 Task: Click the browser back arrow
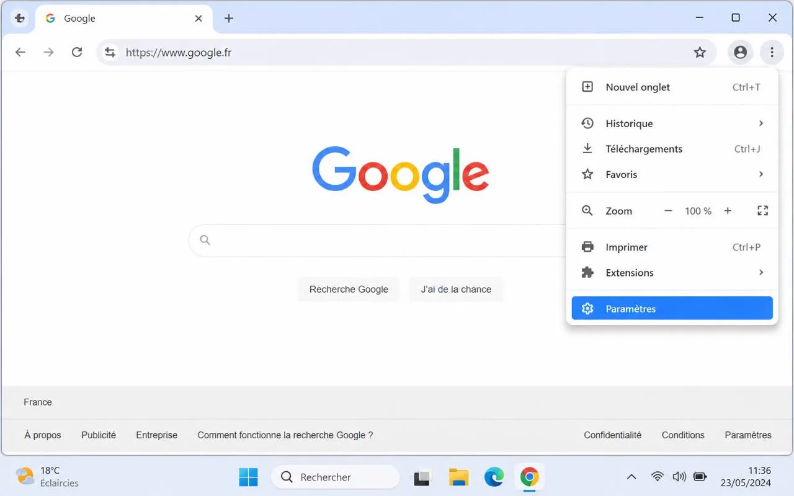20,53
